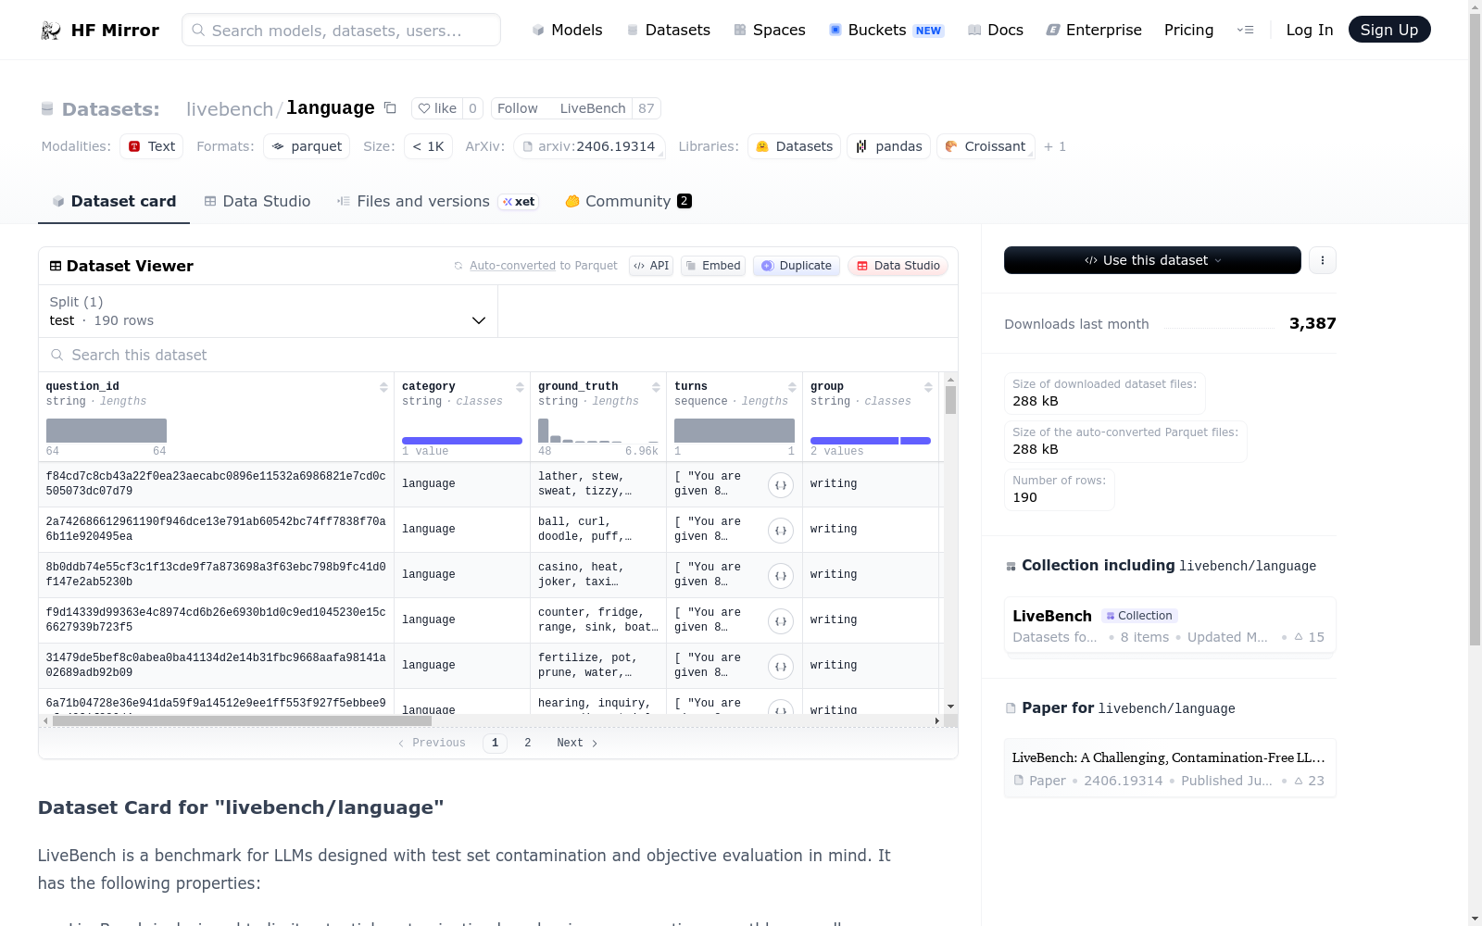Image resolution: width=1482 pixels, height=926 pixels.
Task: Open the Files and versions tab
Action: click(437, 201)
